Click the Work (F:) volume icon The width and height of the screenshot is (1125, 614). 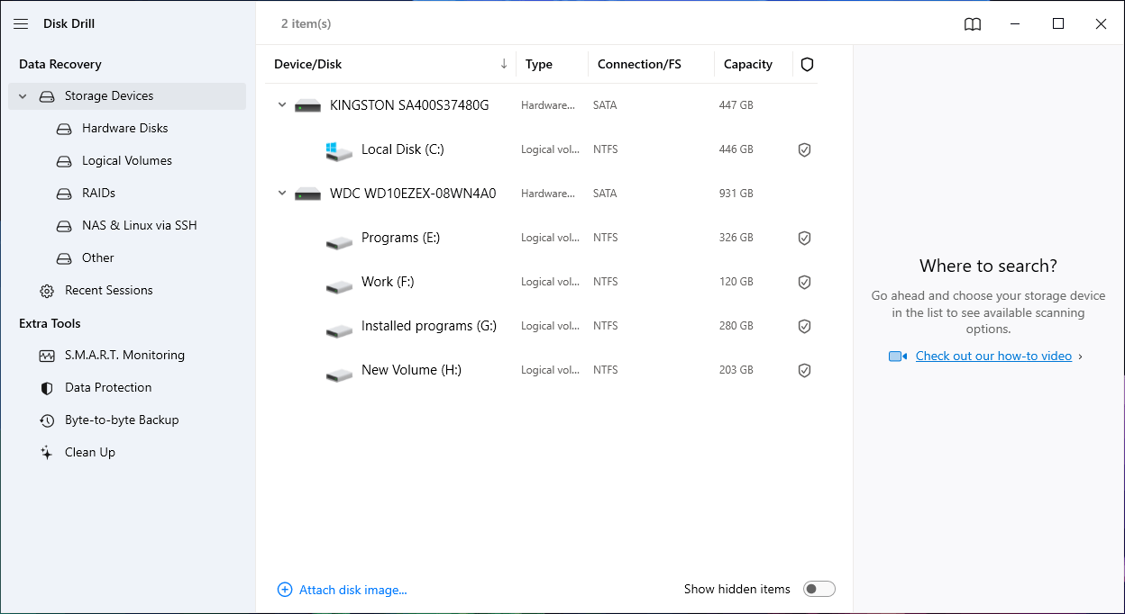click(339, 286)
